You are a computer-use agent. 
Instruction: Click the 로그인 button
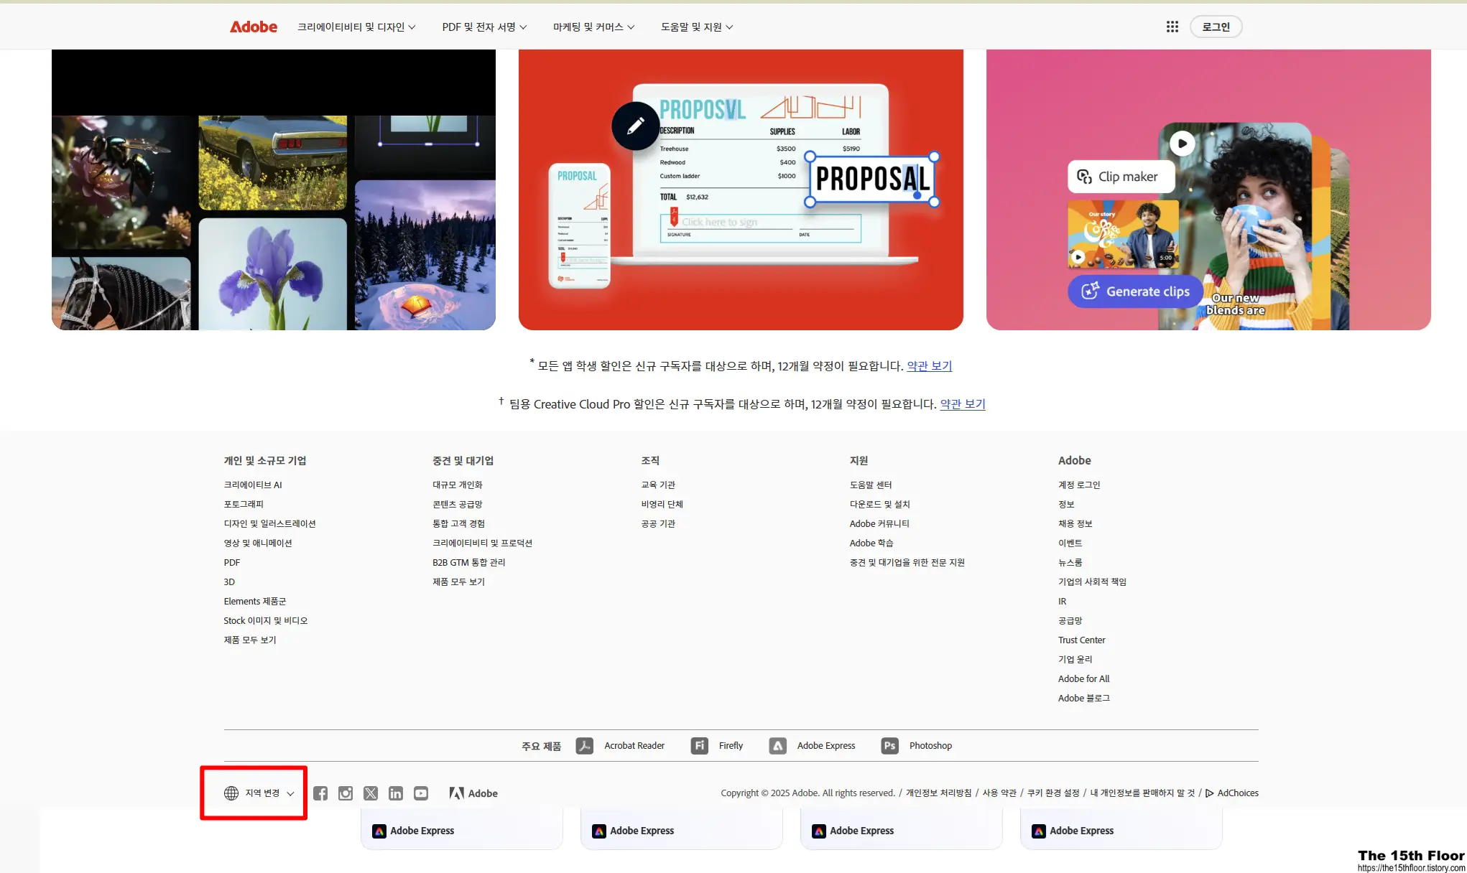(x=1216, y=27)
